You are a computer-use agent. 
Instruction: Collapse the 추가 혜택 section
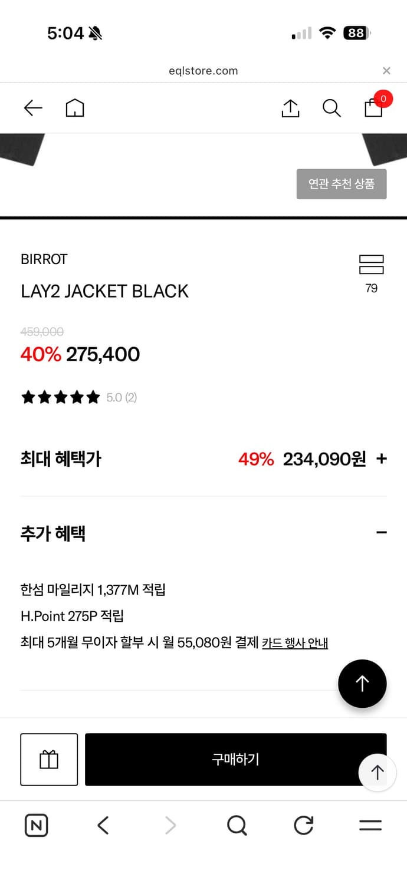click(x=381, y=532)
